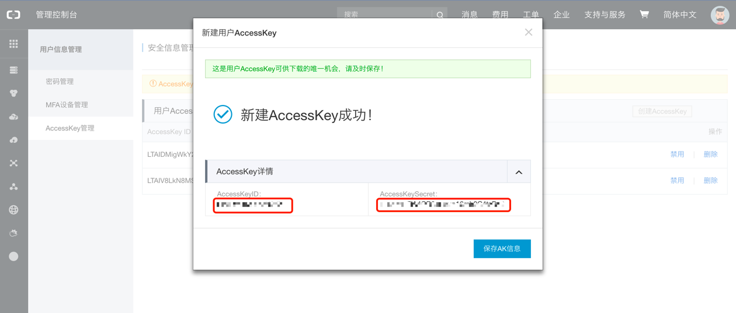
Task: Open the shopping cart icon
Action: [644, 15]
